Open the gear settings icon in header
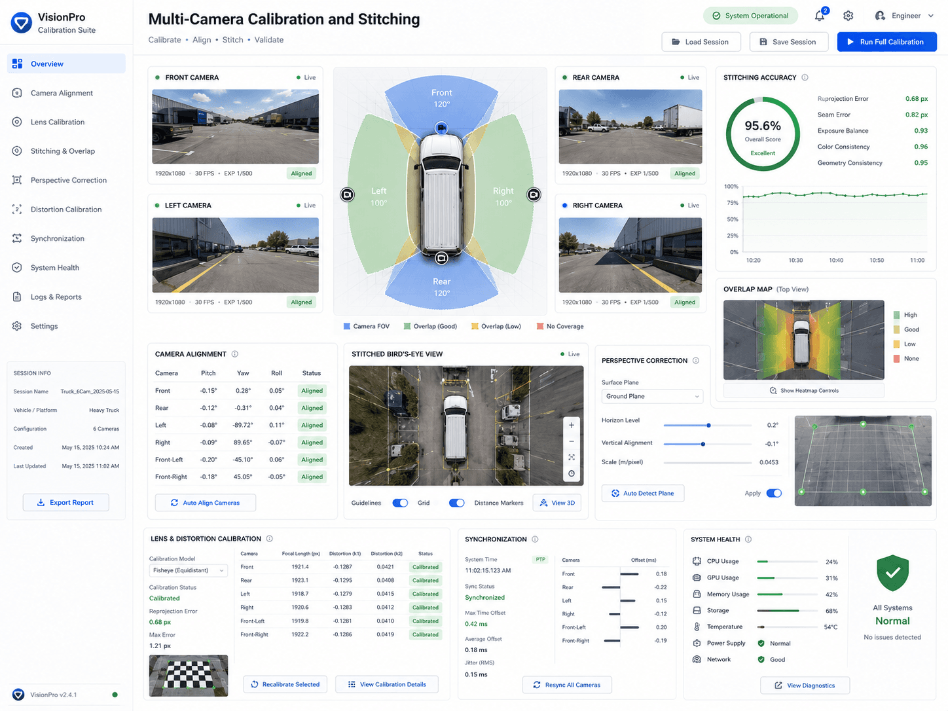 click(848, 16)
